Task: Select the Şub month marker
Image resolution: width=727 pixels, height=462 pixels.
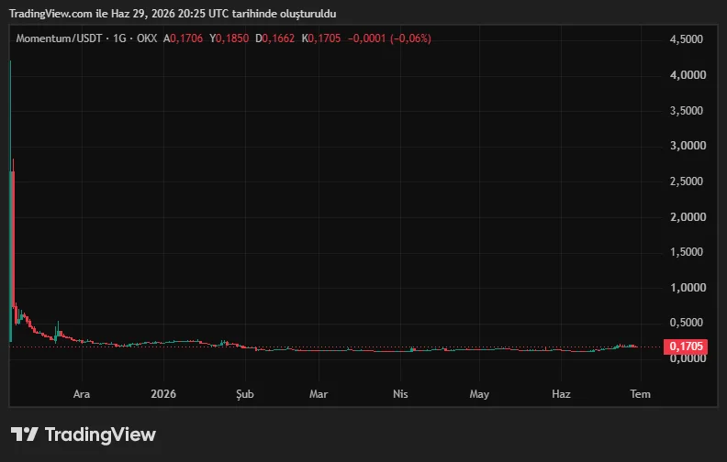Action: point(245,394)
